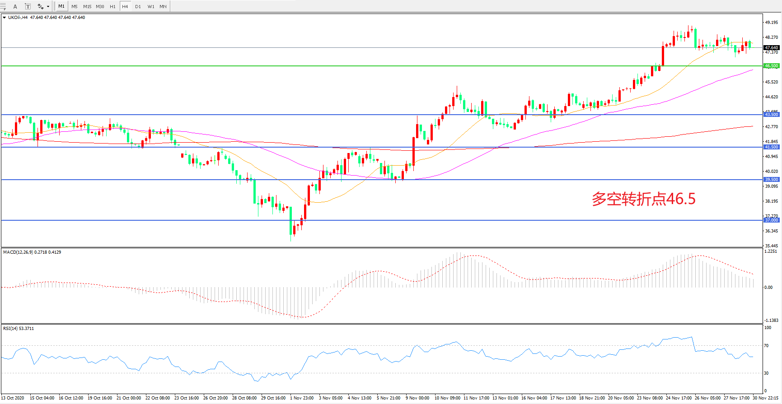
Task: Select the H1 timeframe button
Action: [x=112, y=6]
